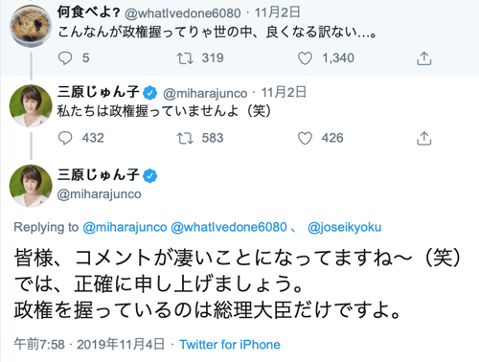Retweet the tweet with 583 retweets
The width and height of the screenshot is (479, 362).
(185, 138)
